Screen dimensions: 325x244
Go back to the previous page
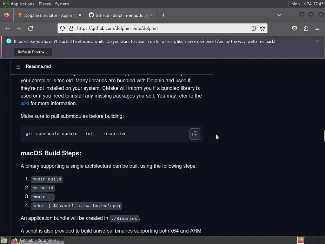coord(8,28)
